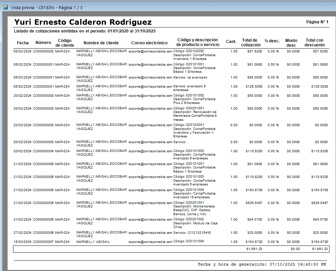
Task: Click the $1,651.23 total under Total con descuento
Action: point(320,249)
